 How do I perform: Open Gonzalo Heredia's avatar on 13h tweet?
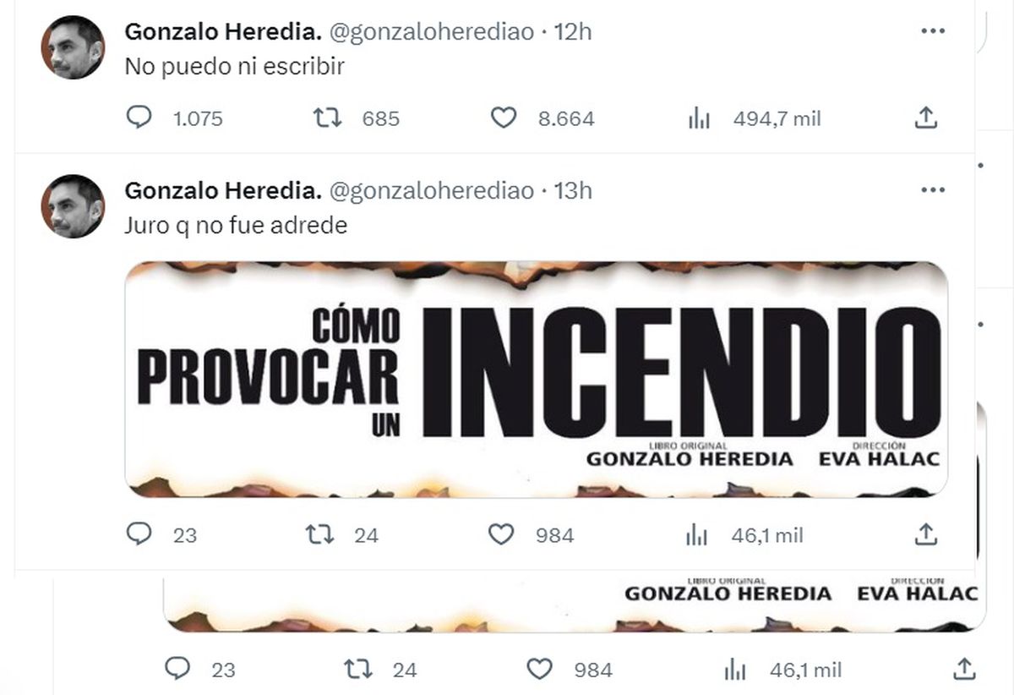73,206
